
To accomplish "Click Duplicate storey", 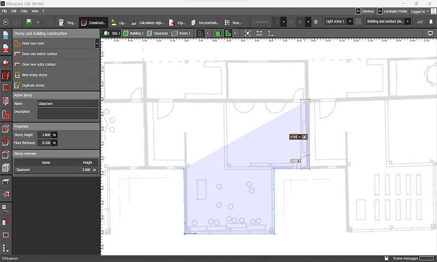I will pos(33,85).
